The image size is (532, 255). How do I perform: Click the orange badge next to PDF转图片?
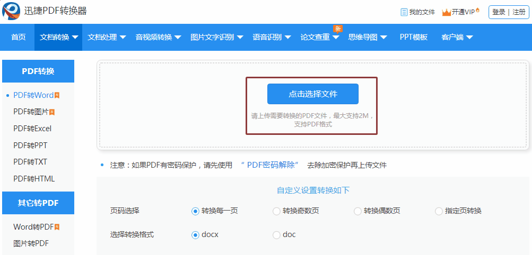tap(53, 112)
